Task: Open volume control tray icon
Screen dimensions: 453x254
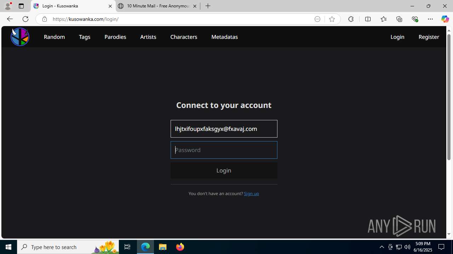Action: (x=407, y=247)
